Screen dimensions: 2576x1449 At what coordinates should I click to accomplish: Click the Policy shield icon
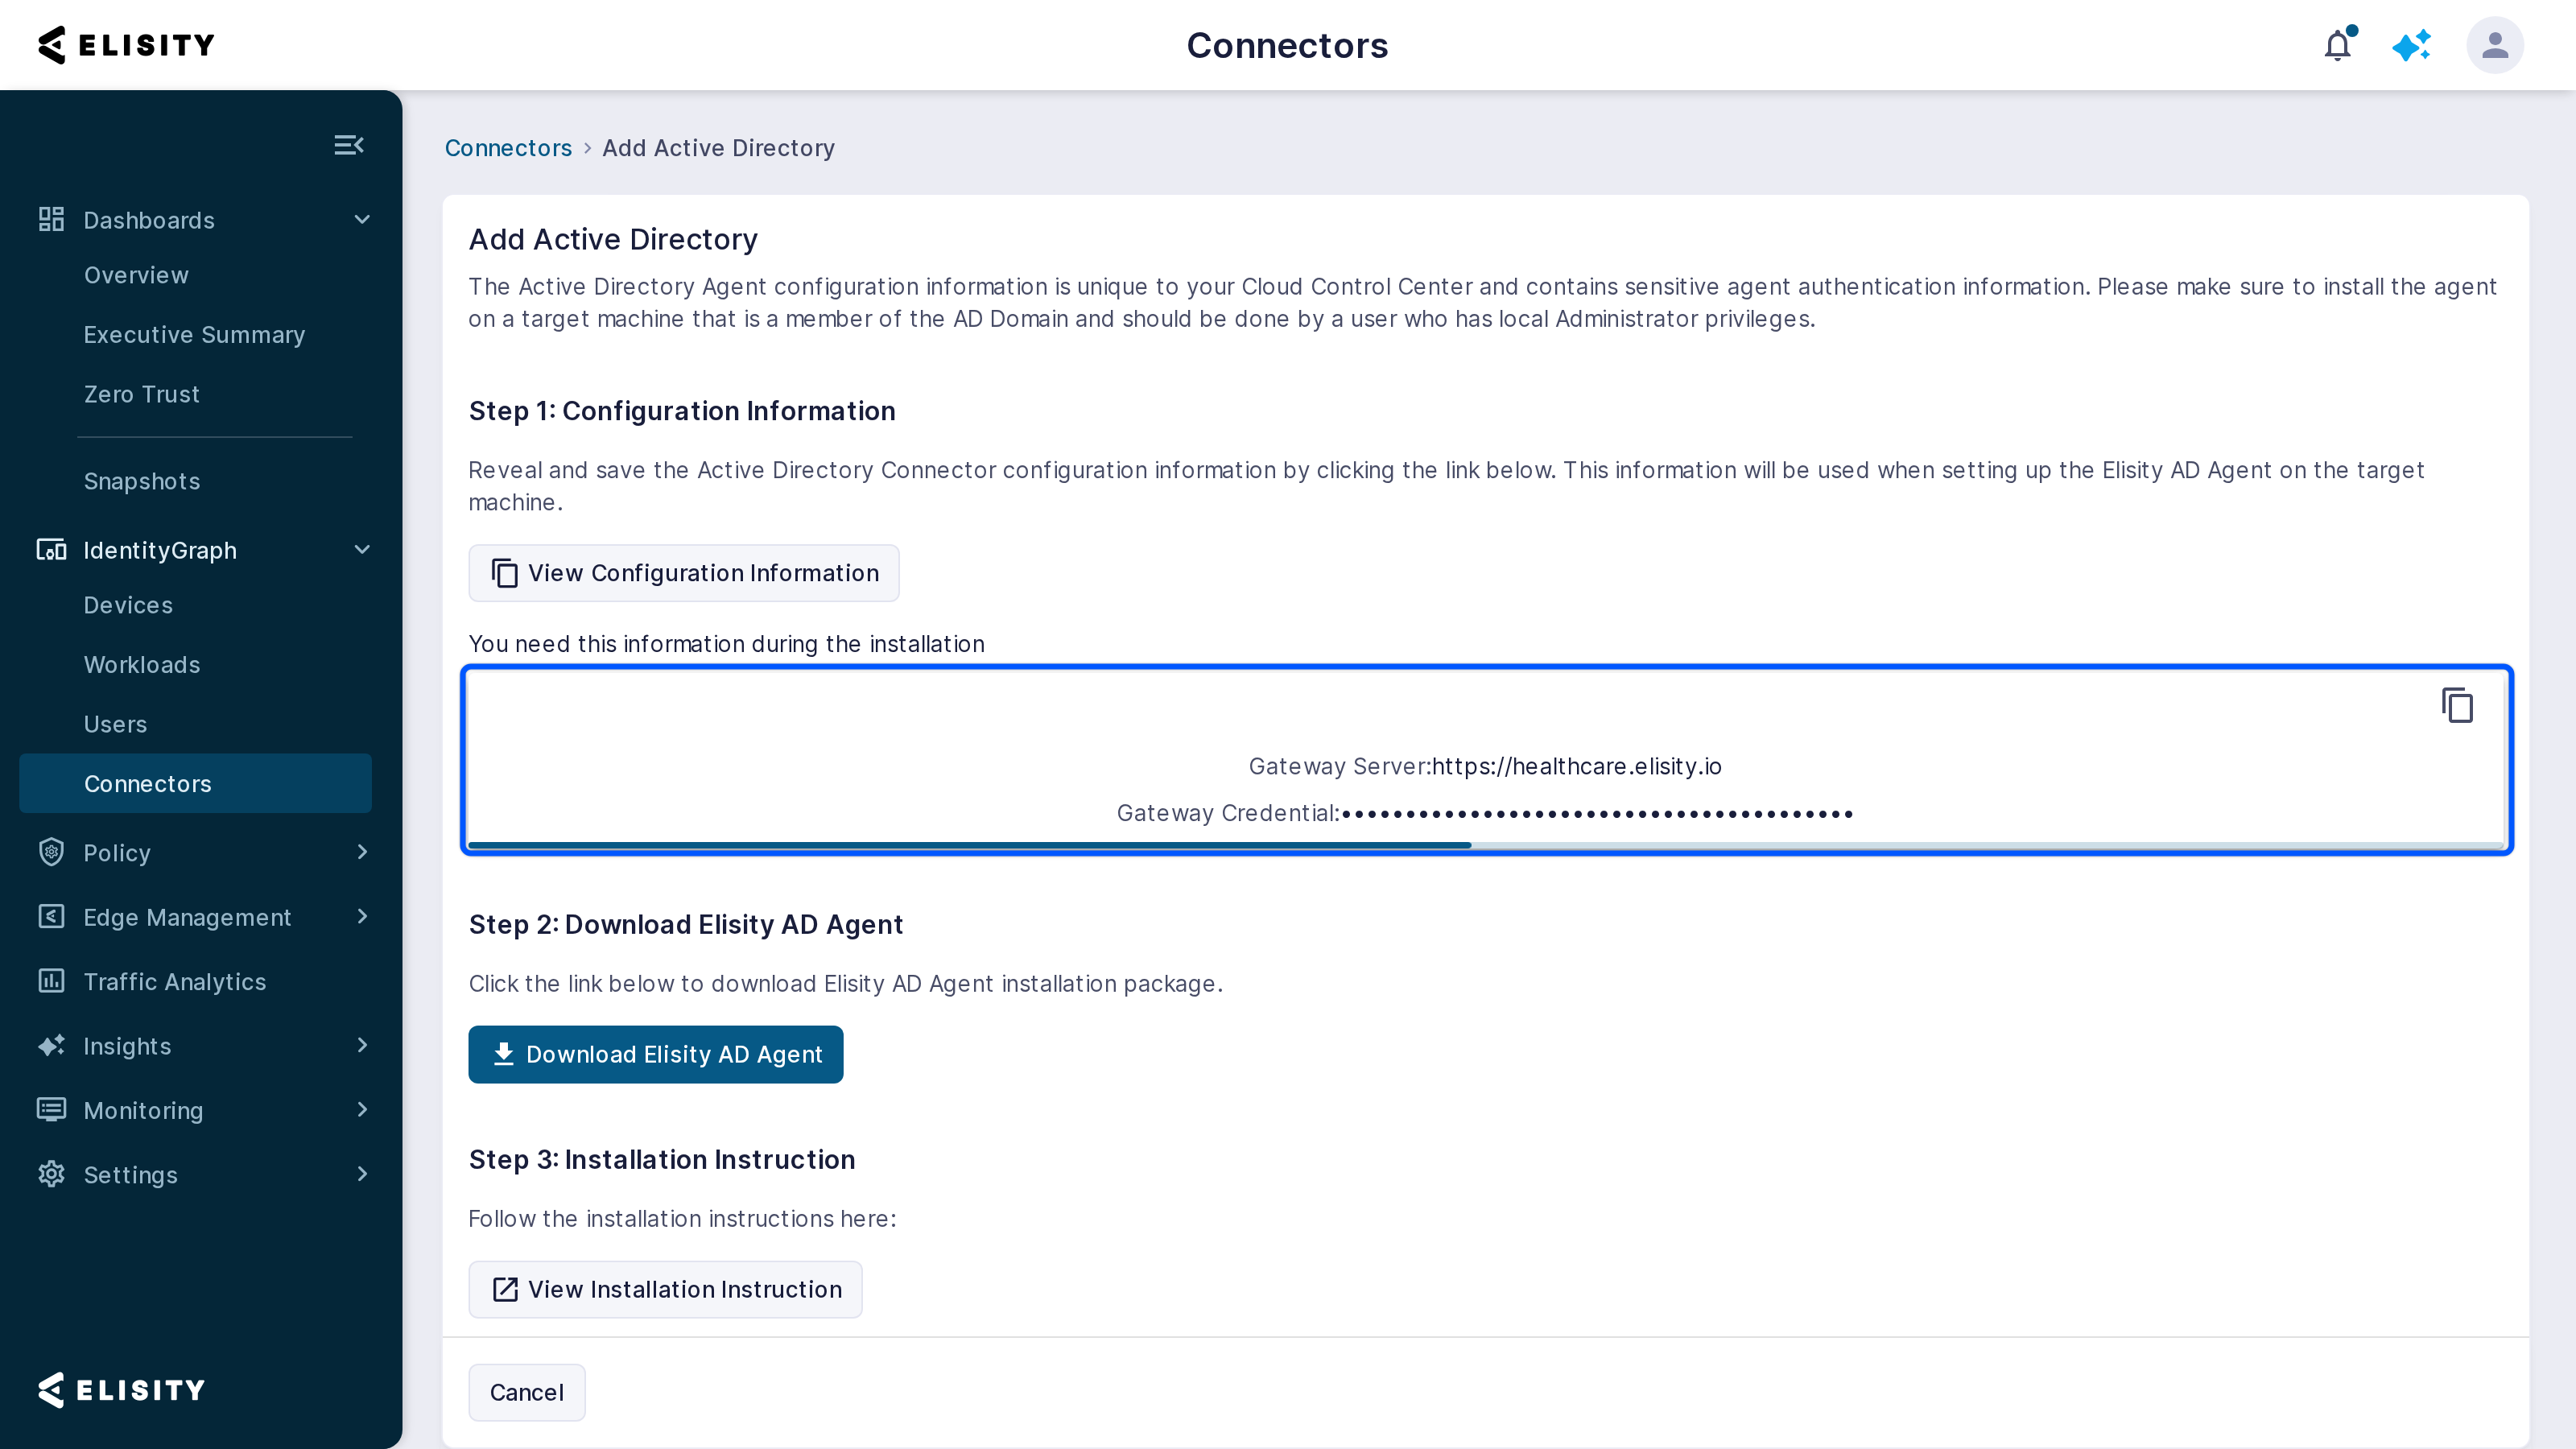coord(51,852)
